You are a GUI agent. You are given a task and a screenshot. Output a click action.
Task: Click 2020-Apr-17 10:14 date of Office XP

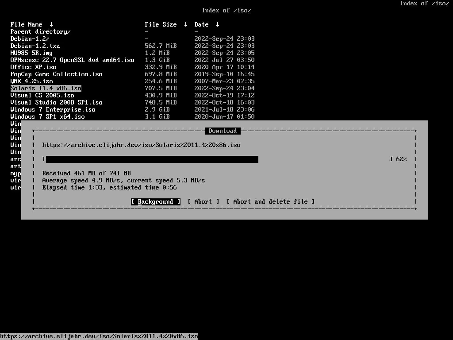click(224, 67)
